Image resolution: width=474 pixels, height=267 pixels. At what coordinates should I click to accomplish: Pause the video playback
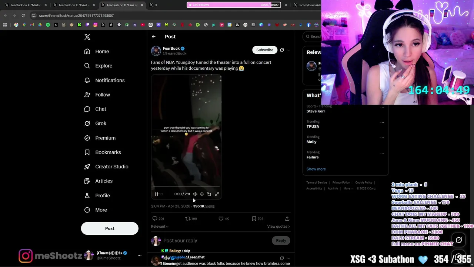coord(156,194)
